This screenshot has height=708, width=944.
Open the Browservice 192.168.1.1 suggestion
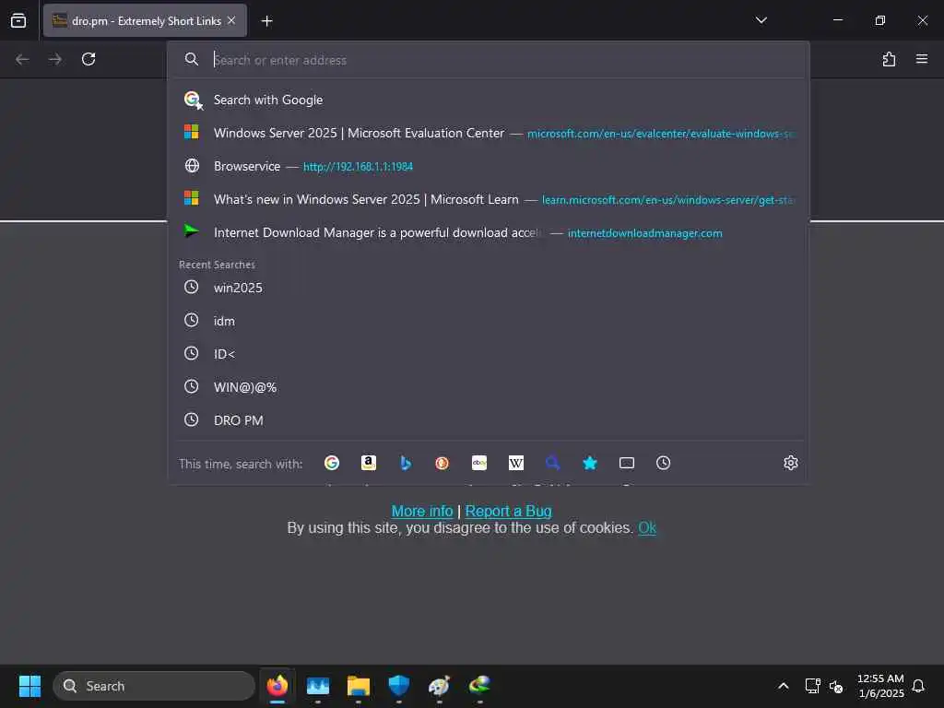[489, 166]
